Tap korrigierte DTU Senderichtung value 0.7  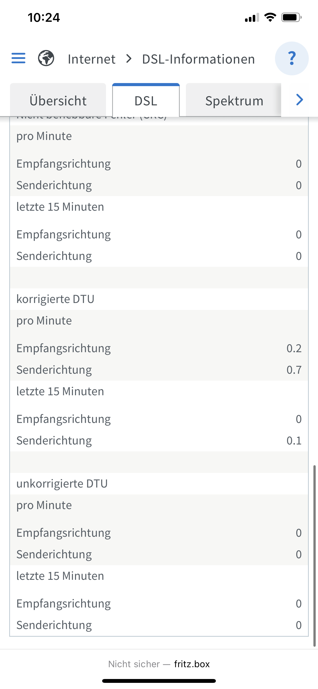(294, 370)
